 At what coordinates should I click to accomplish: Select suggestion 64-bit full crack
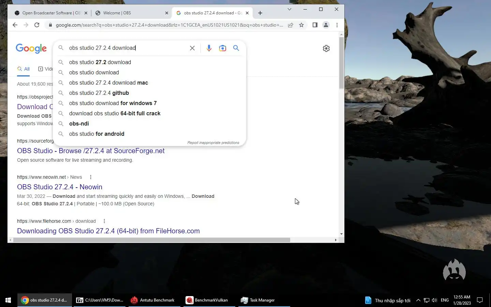150,113
